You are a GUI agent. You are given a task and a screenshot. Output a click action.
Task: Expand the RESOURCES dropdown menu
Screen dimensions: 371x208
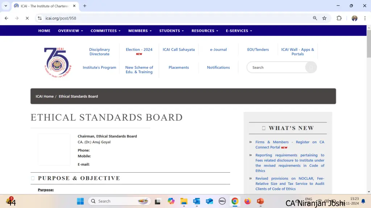click(205, 31)
